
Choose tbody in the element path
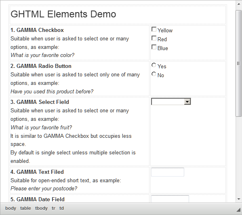pos(41,208)
